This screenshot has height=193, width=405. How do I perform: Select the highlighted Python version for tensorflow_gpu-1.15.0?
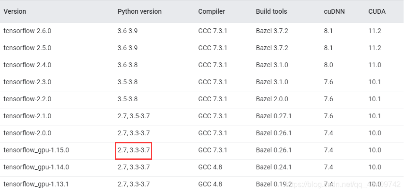pyautogui.click(x=134, y=150)
